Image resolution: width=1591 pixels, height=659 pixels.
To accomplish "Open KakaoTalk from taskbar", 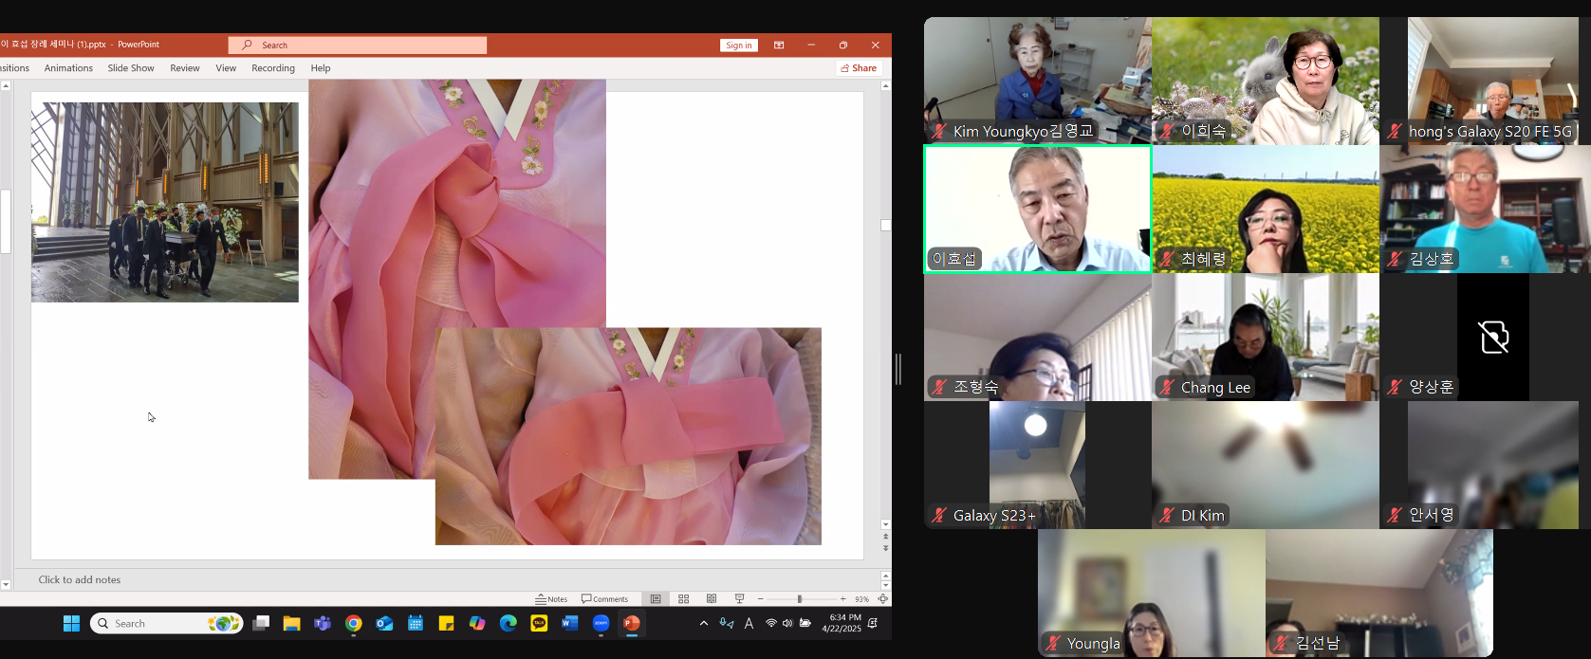I will coord(539,623).
